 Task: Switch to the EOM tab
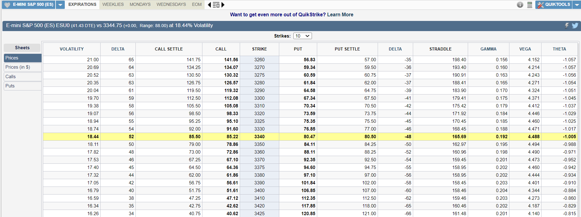197,5
